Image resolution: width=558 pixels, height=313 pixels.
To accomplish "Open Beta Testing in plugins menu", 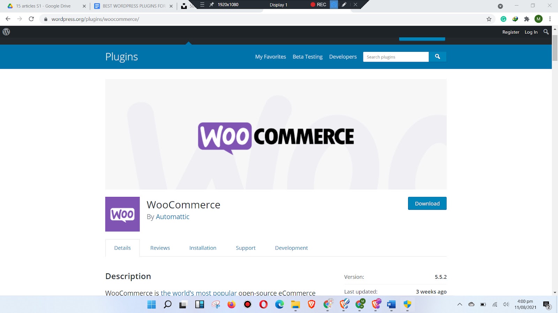I will [308, 57].
